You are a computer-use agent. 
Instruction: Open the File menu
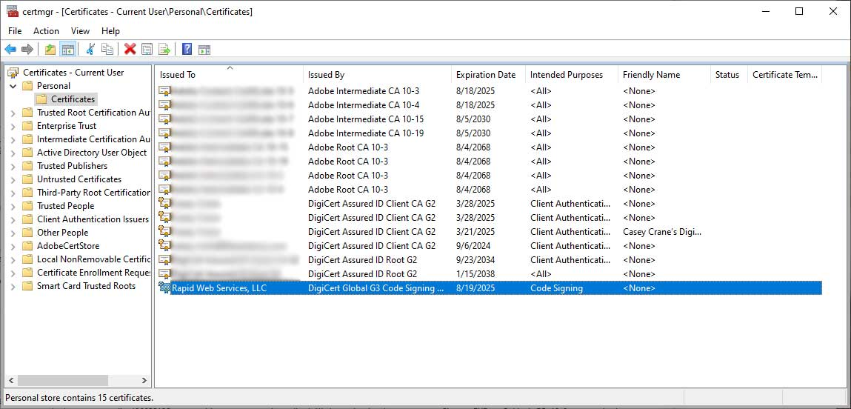(x=15, y=31)
